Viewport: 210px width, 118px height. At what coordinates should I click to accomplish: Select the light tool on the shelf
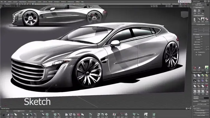[91, 114]
